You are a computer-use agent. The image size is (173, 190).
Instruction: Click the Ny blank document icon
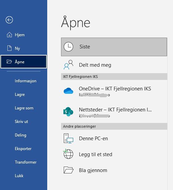(x=9, y=48)
